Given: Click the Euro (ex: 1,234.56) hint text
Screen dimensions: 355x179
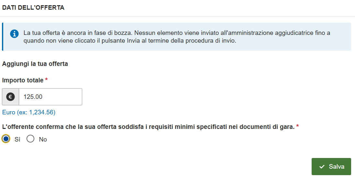Looking at the screenshot, I should click(x=29, y=112).
